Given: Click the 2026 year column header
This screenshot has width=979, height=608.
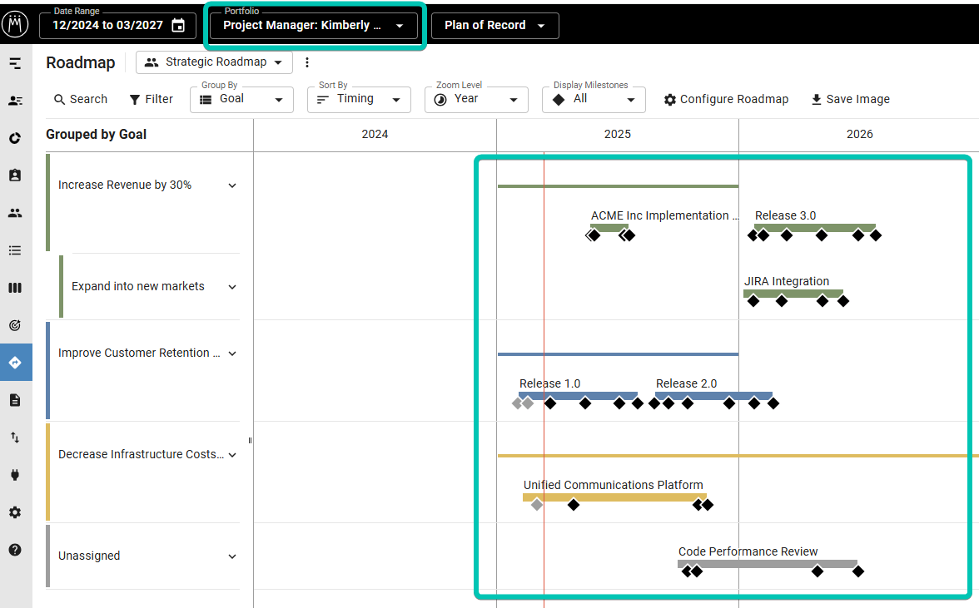Looking at the screenshot, I should tap(859, 134).
